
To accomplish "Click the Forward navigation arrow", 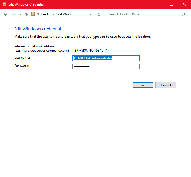I will click(x=14, y=14).
